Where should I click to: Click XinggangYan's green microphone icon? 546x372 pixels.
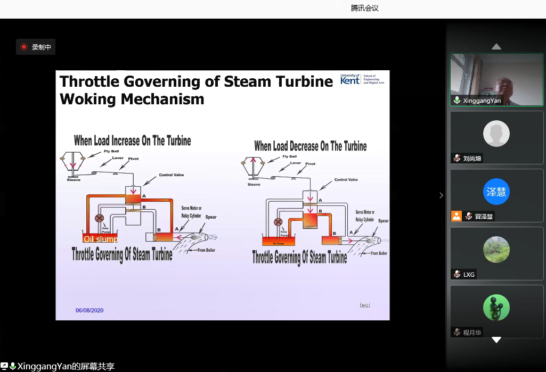pyautogui.click(x=457, y=101)
